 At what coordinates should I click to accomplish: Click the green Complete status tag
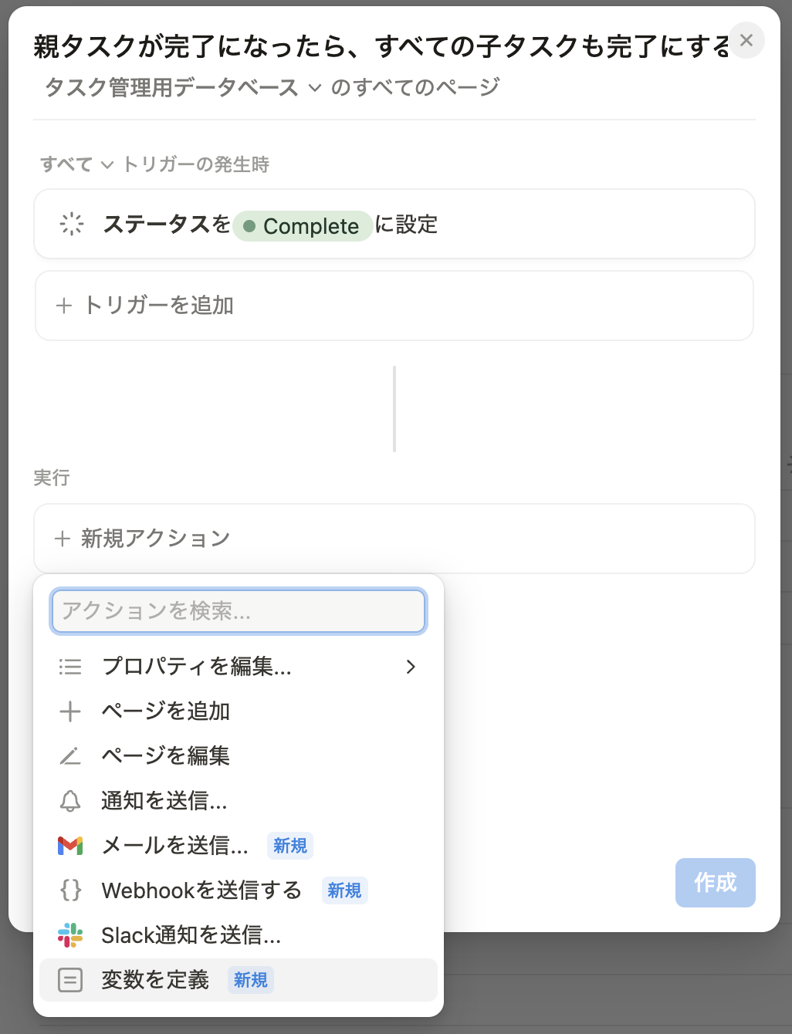pos(303,226)
